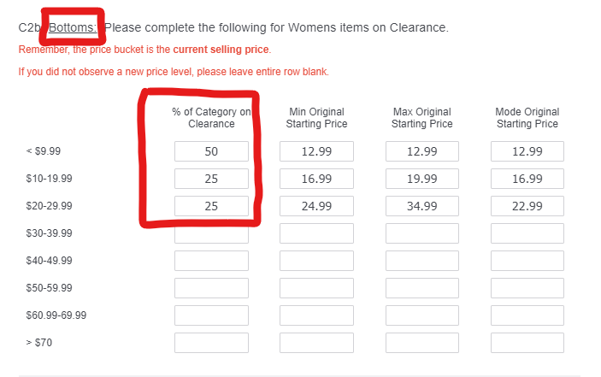
Task: Click the underlined Bottoms label
Action: click(73, 27)
